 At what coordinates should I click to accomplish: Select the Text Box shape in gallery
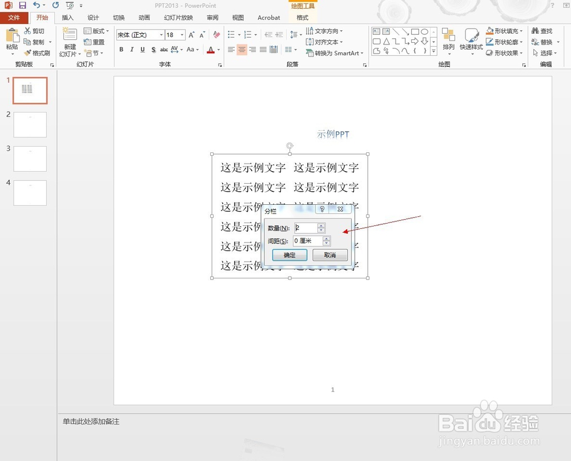click(376, 31)
